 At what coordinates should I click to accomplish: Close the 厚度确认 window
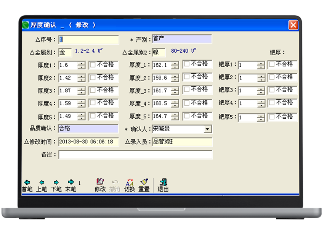tap(293, 25)
